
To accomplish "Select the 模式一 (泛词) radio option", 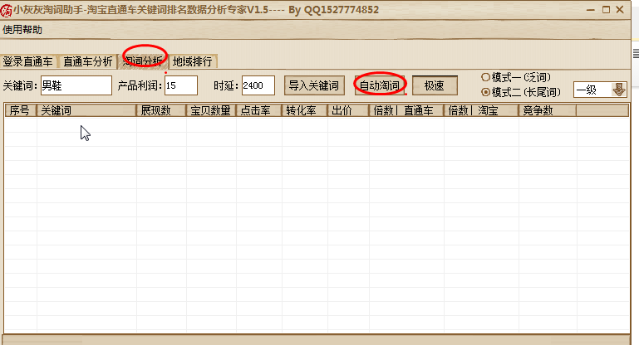I will pyautogui.click(x=516, y=77).
